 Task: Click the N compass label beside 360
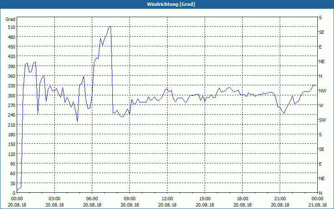tap(320, 76)
